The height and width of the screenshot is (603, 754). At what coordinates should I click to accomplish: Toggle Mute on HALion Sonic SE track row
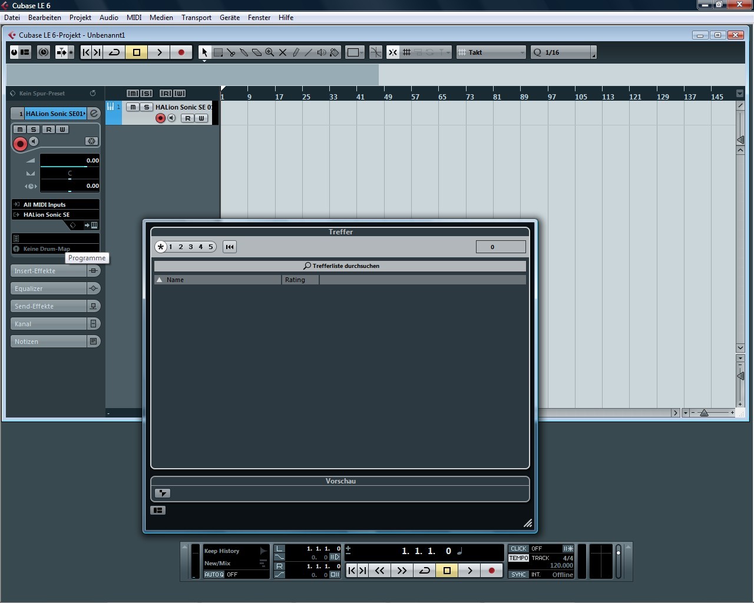(x=133, y=107)
